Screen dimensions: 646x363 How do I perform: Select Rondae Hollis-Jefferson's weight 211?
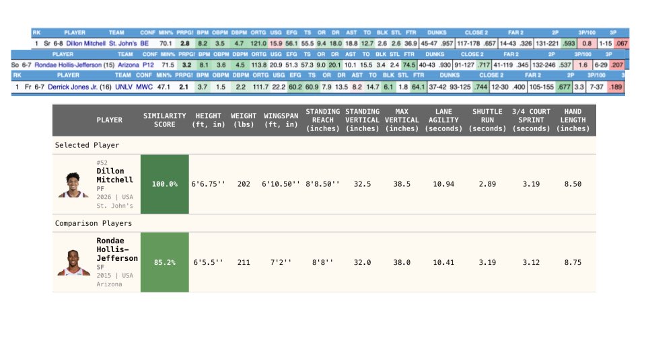(x=244, y=262)
